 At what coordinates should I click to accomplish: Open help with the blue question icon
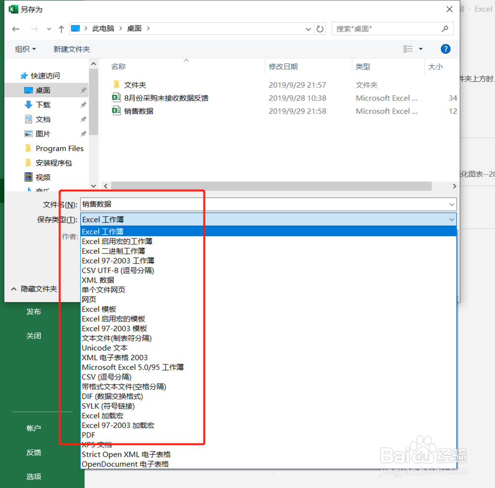(445, 49)
